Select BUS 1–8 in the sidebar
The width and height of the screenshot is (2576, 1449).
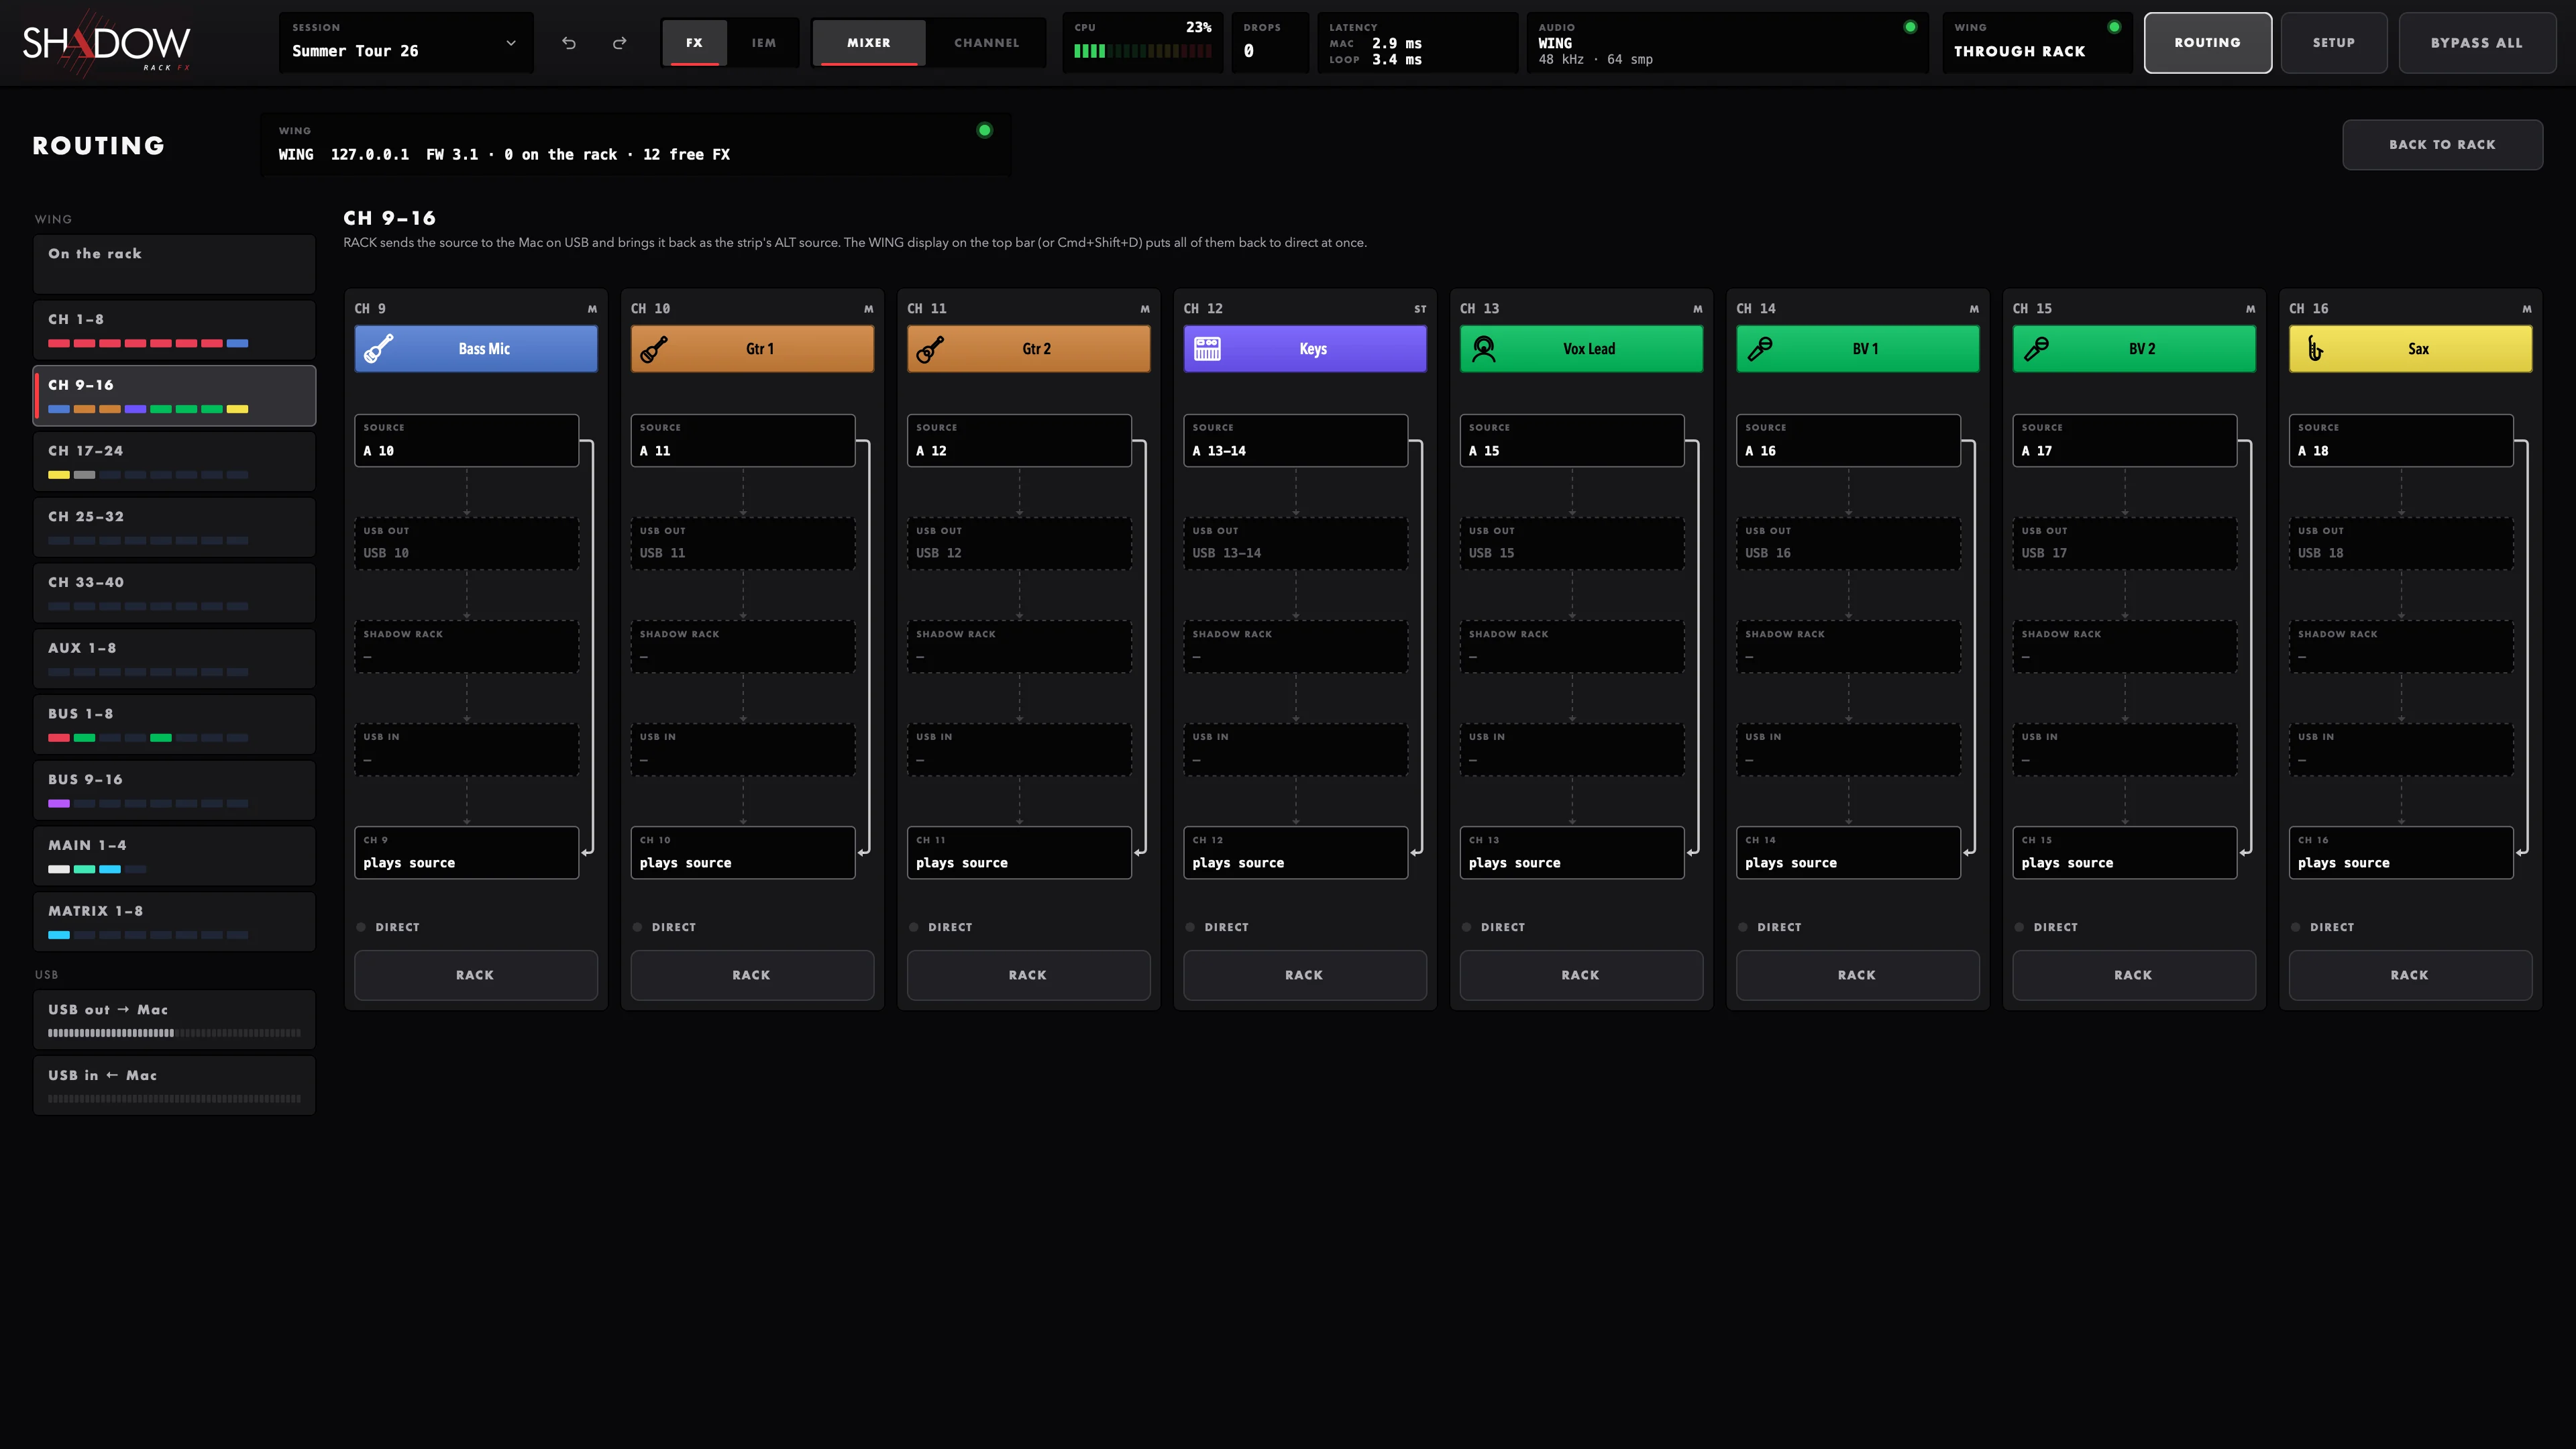(x=174, y=724)
